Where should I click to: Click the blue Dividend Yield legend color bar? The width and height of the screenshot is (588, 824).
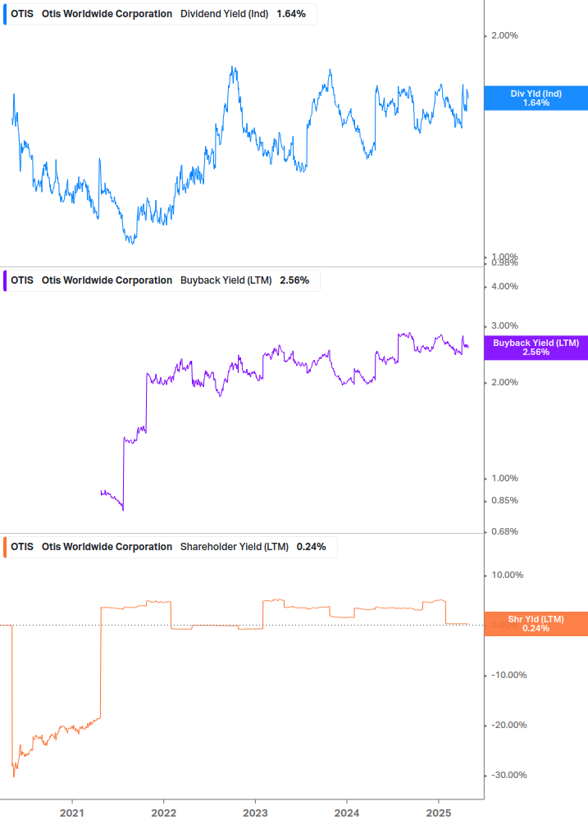point(5,14)
